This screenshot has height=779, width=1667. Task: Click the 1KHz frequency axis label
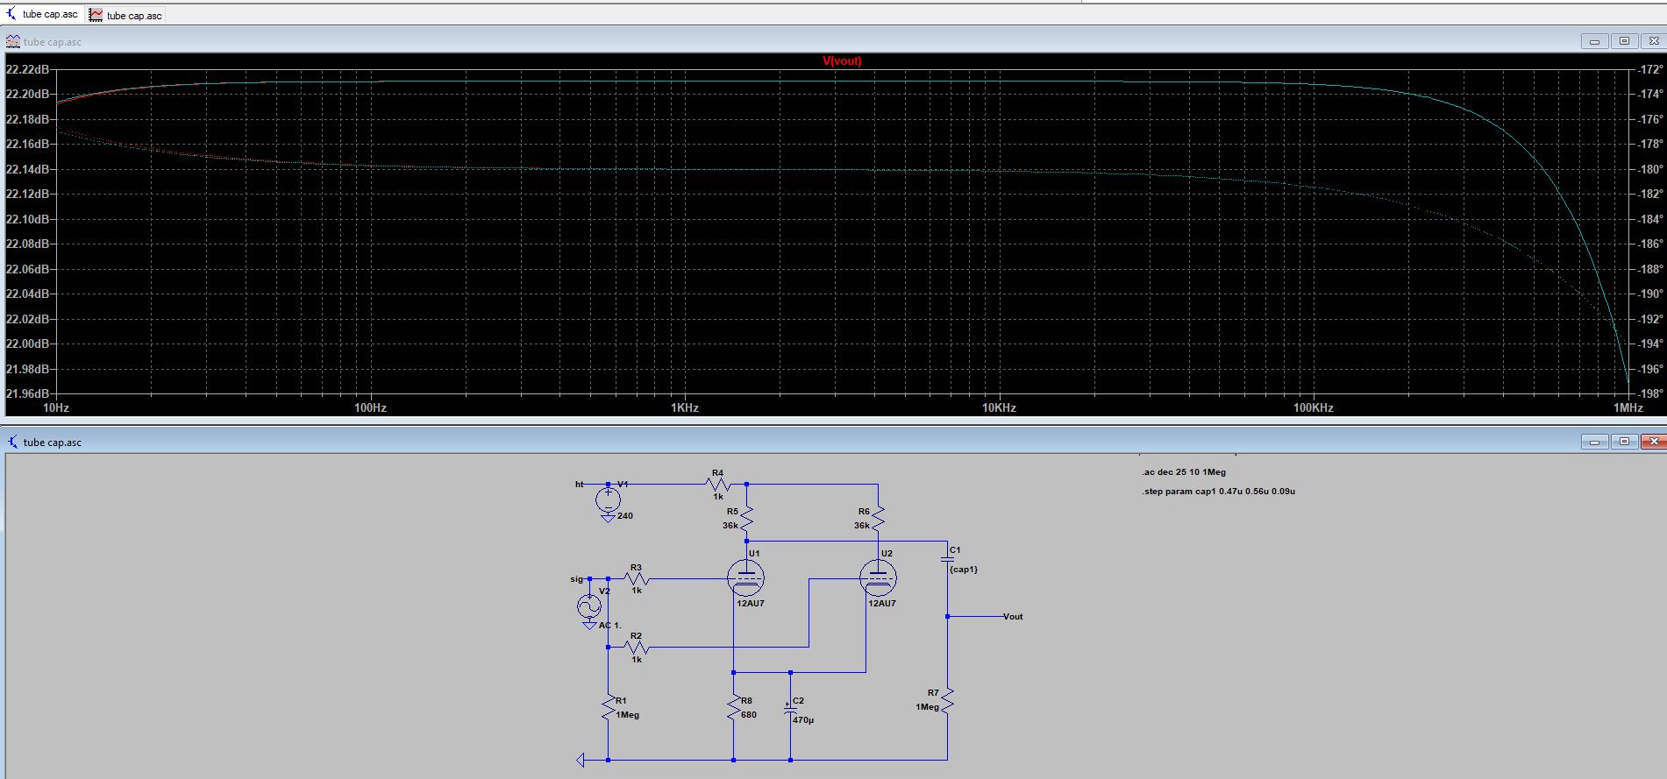[x=684, y=408]
